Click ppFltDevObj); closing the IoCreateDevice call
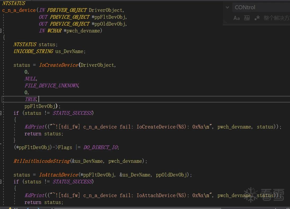 coord(42,106)
